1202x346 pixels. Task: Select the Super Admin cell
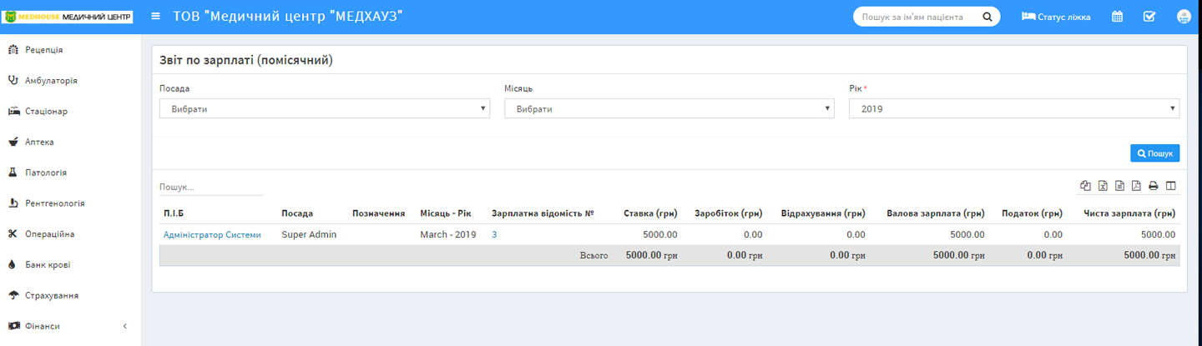(309, 235)
